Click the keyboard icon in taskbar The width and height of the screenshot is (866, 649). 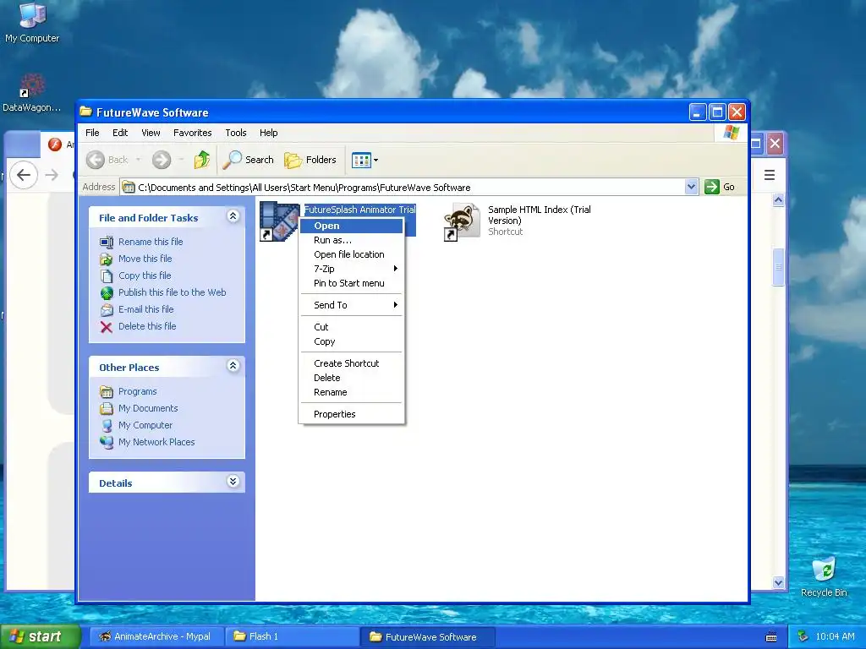[771, 637]
